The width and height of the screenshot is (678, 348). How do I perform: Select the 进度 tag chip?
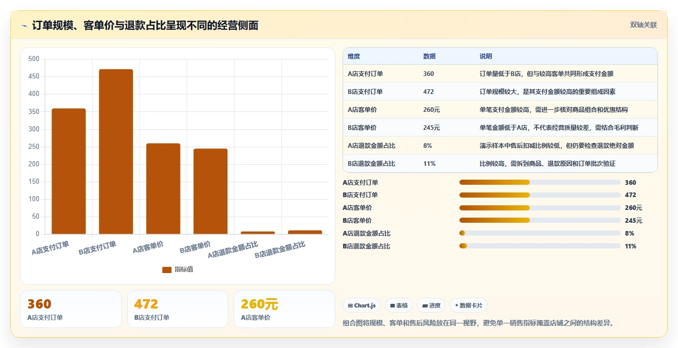(x=431, y=305)
